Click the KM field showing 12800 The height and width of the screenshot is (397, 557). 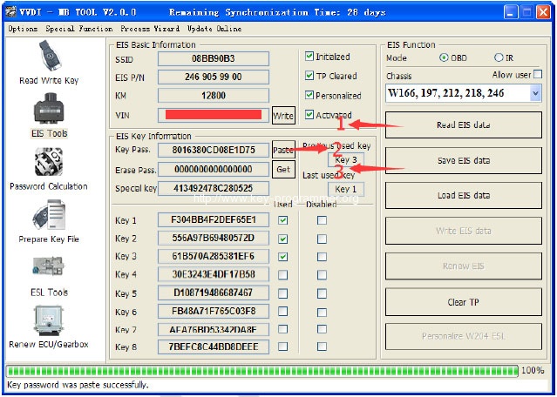tap(214, 96)
